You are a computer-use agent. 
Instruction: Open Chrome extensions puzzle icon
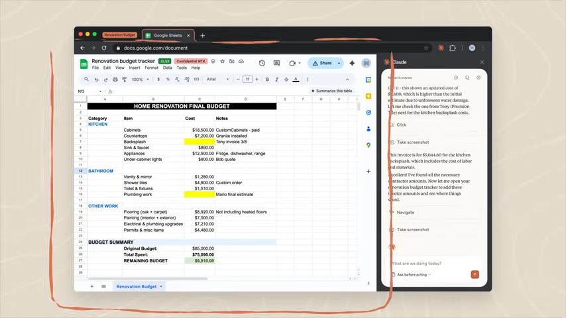tap(452, 48)
